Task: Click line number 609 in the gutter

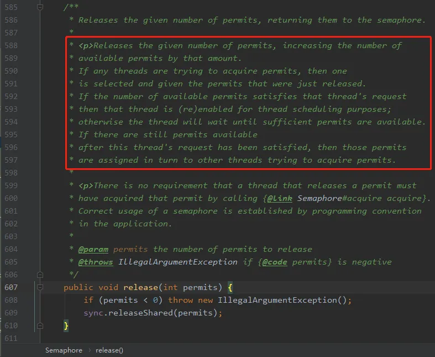Action: click(x=11, y=313)
